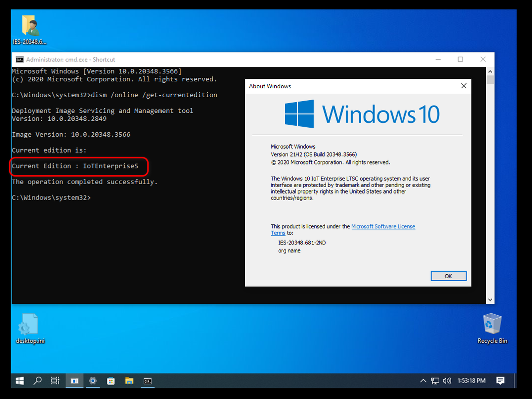Click the cmd scrollbar thumb
Image resolution: width=532 pixels, height=399 pixels.
pyautogui.click(x=490, y=80)
